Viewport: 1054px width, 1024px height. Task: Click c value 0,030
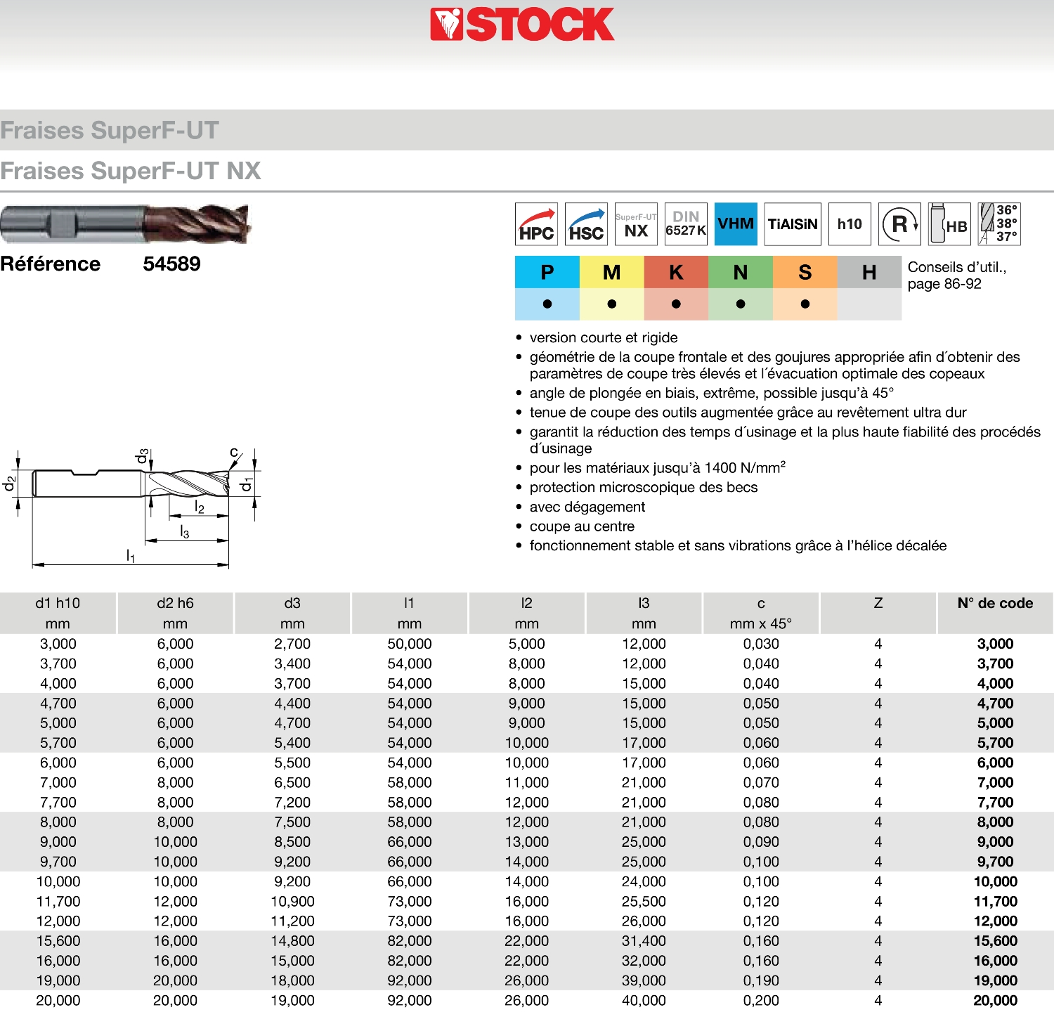(761, 644)
